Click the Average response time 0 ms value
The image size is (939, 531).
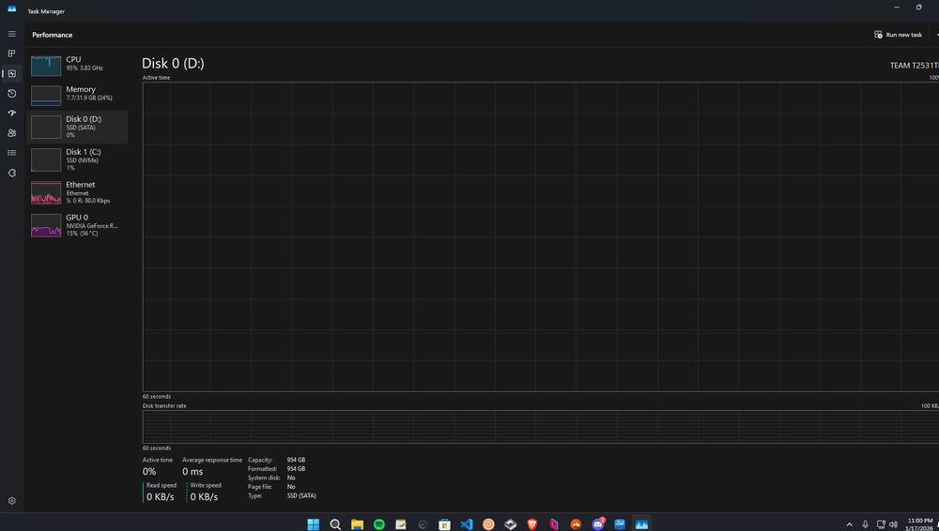[192, 472]
